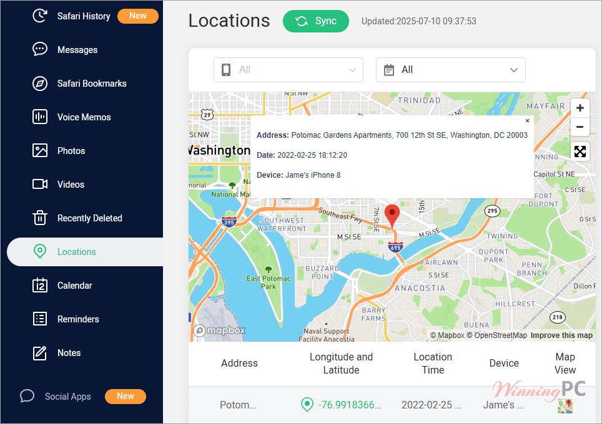Toggle fullscreen map view
Viewport: 602px width, 424px height.
click(x=580, y=152)
